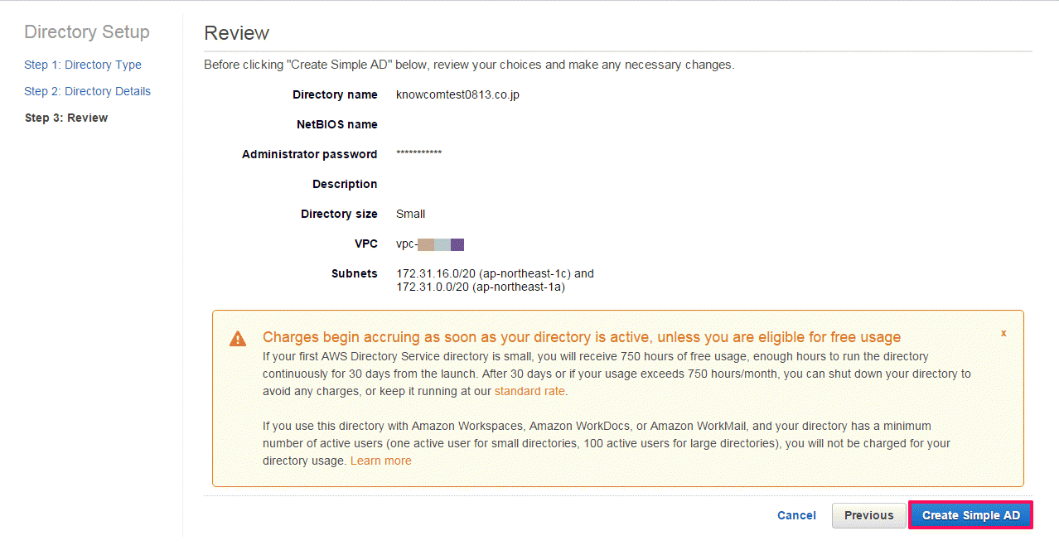Dismiss the charges warning with the x
Image resolution: width=1059 pixels, height=555 pixels.
[x=1003, y=333]
